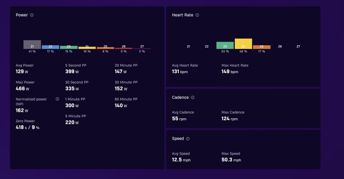Viewport: 344px width, 179px height.
Task: Click the 5 % power zone label
Action: click(124, 51)
